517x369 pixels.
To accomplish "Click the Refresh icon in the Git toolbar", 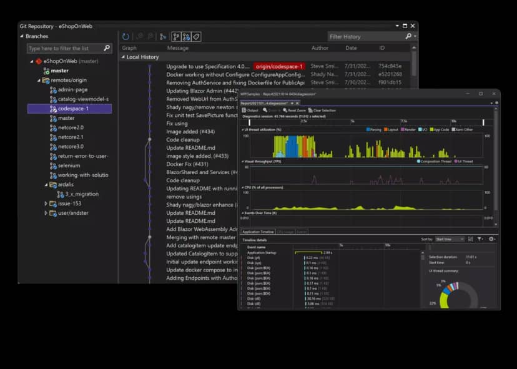I will [x=126, y=36].
